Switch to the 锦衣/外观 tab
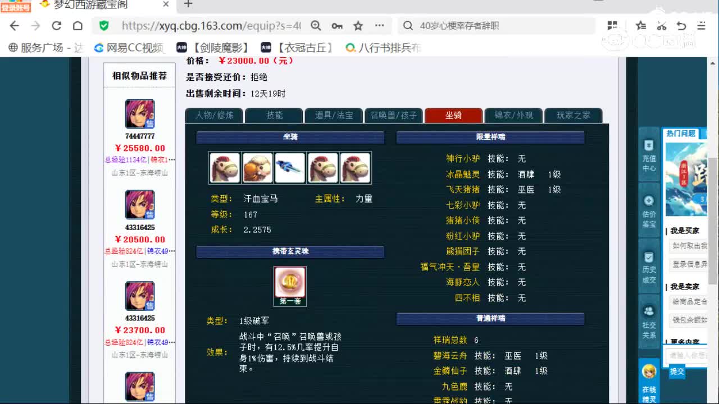719x404 pixels. click(x=513, y=115)
